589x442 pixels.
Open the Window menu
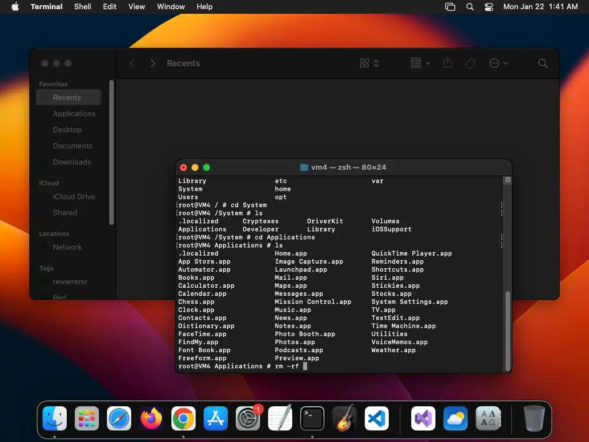[171, 7]
